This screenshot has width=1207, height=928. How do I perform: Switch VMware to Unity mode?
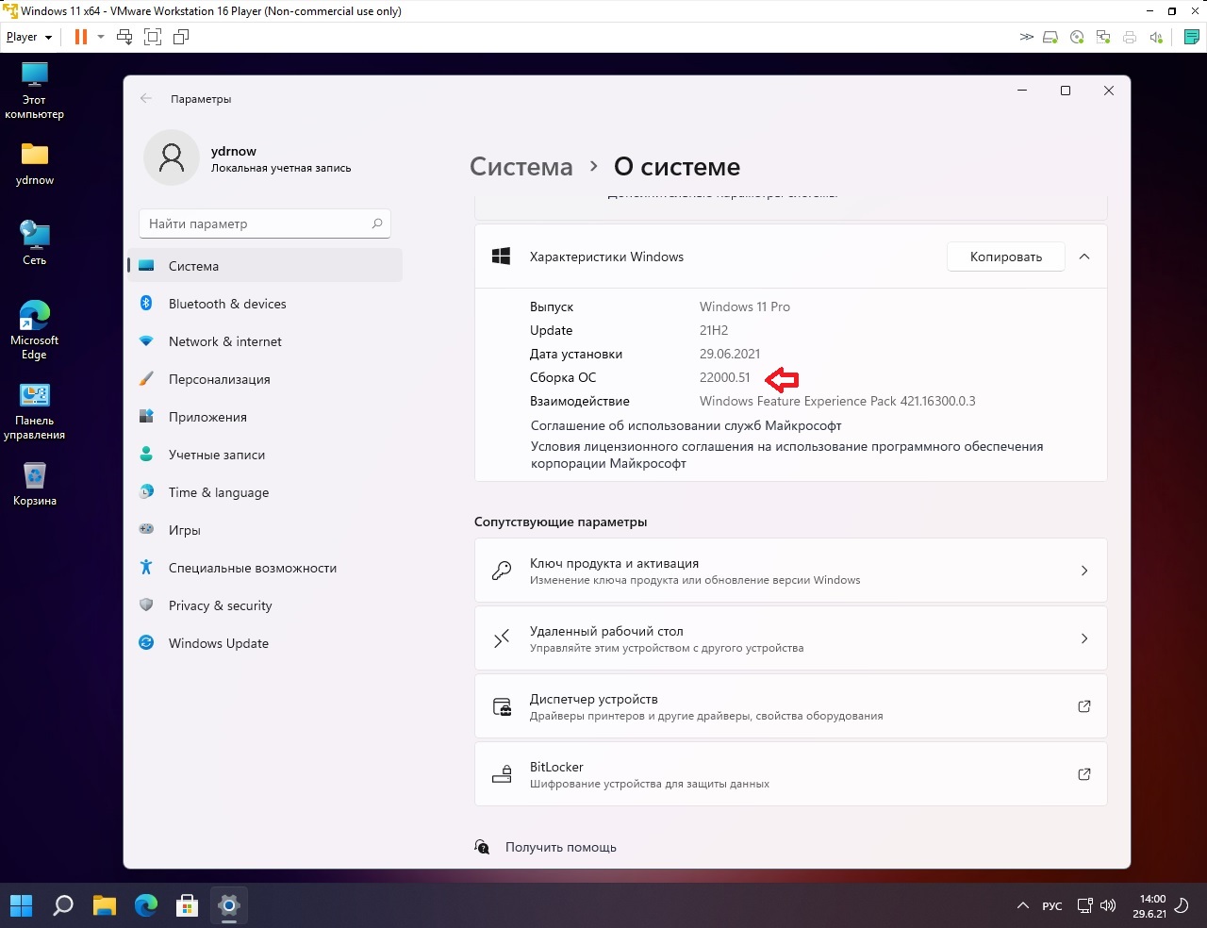point(181,37)
